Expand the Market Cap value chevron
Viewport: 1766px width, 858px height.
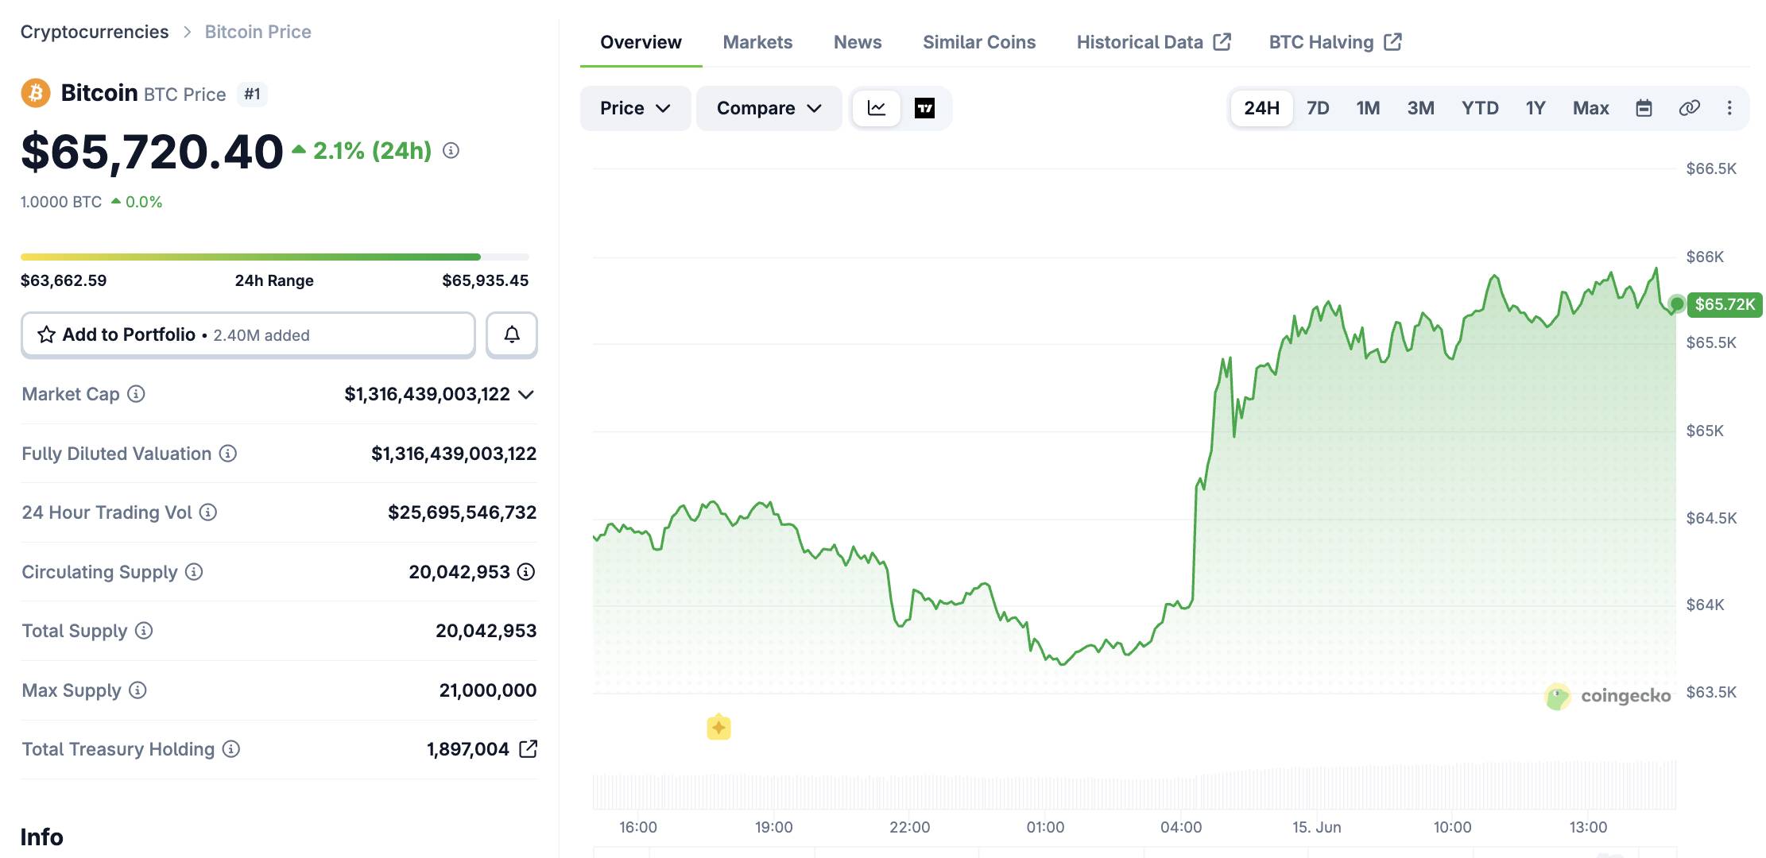(525, 394)
